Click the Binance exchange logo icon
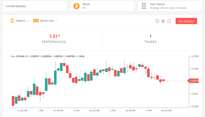205x117 pixels. pos(12,21)
